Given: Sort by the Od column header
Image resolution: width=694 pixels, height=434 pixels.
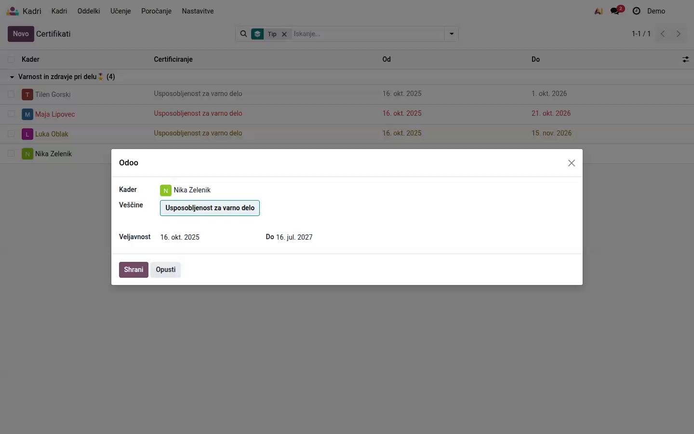Looking at the screenshot, I should tap(387, 59).
